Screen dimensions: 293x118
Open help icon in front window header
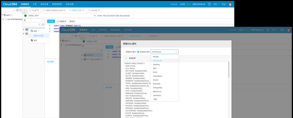pos(268,30)
